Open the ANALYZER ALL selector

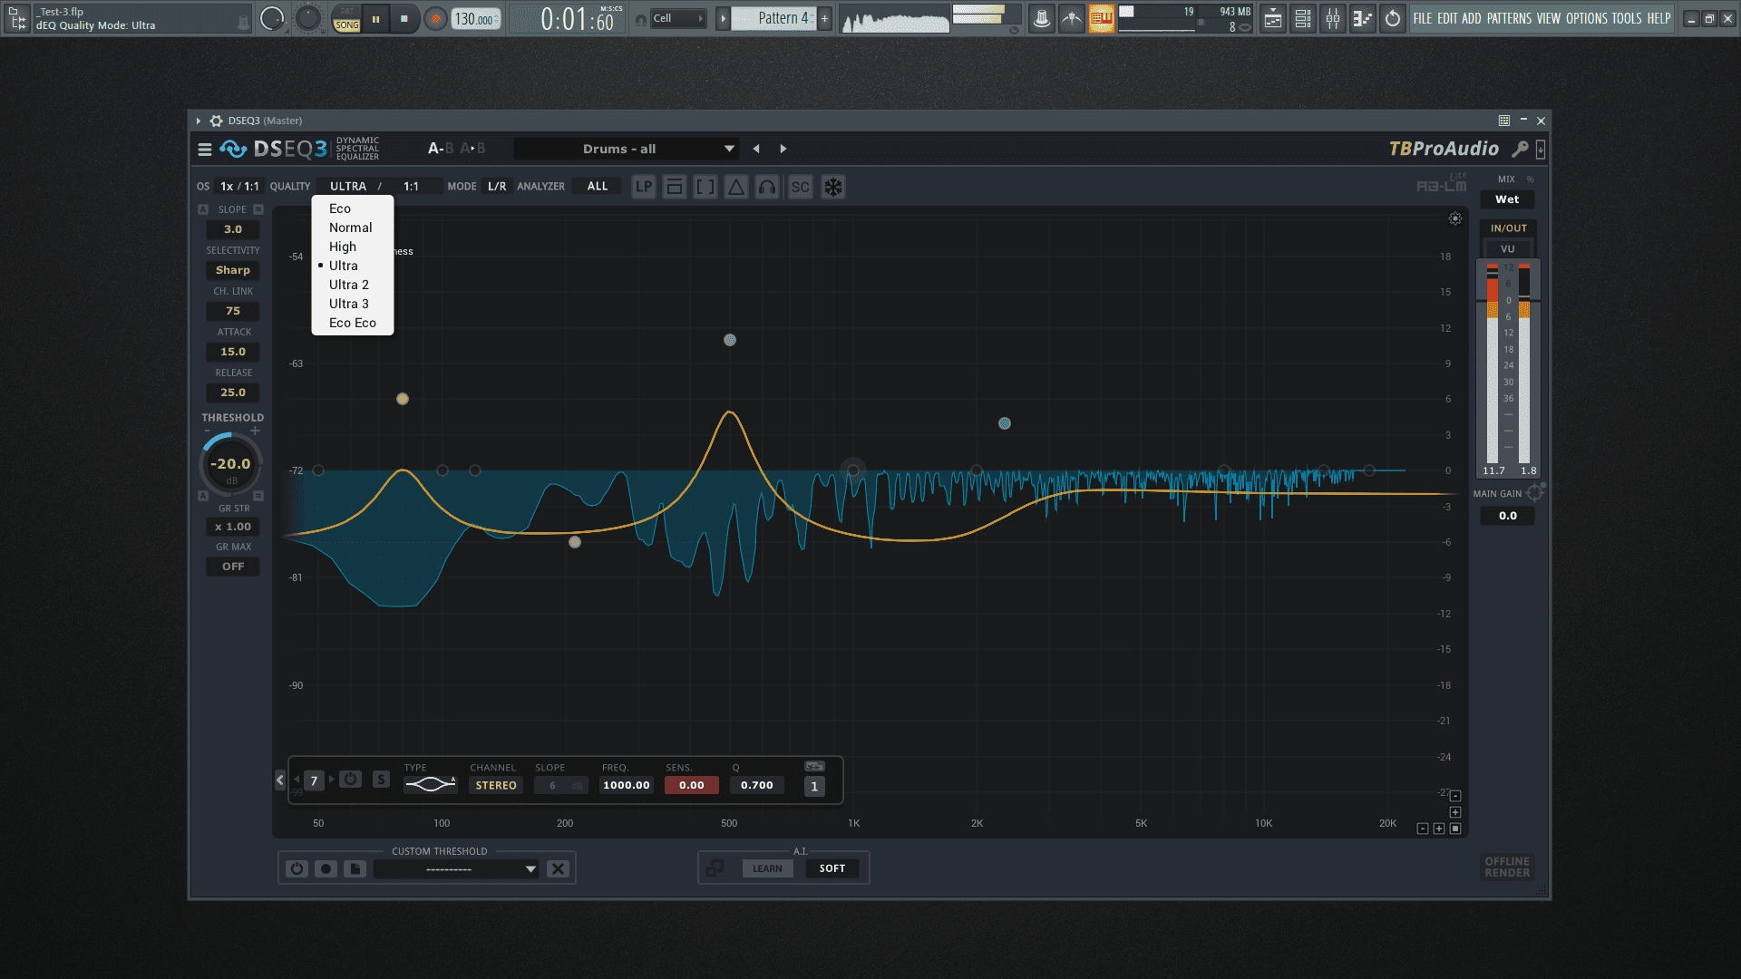coord(598,187)
